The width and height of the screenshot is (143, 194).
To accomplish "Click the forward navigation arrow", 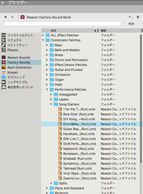I will click(13, 17).
